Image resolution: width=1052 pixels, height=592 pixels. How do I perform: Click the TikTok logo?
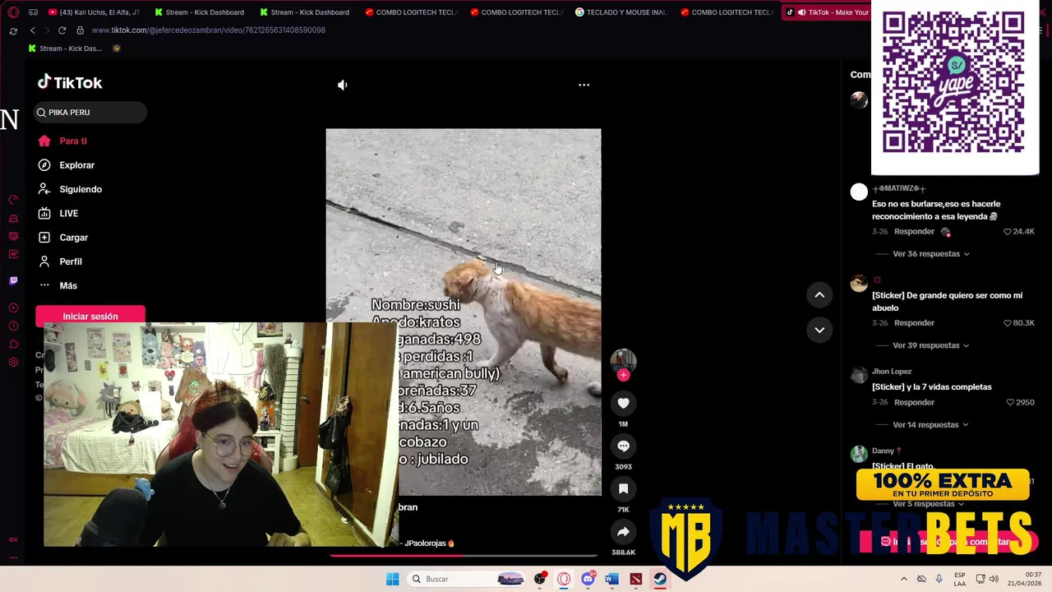pos(70,82)
